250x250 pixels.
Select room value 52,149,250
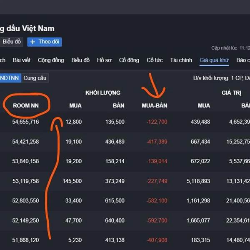coord(25,220)
